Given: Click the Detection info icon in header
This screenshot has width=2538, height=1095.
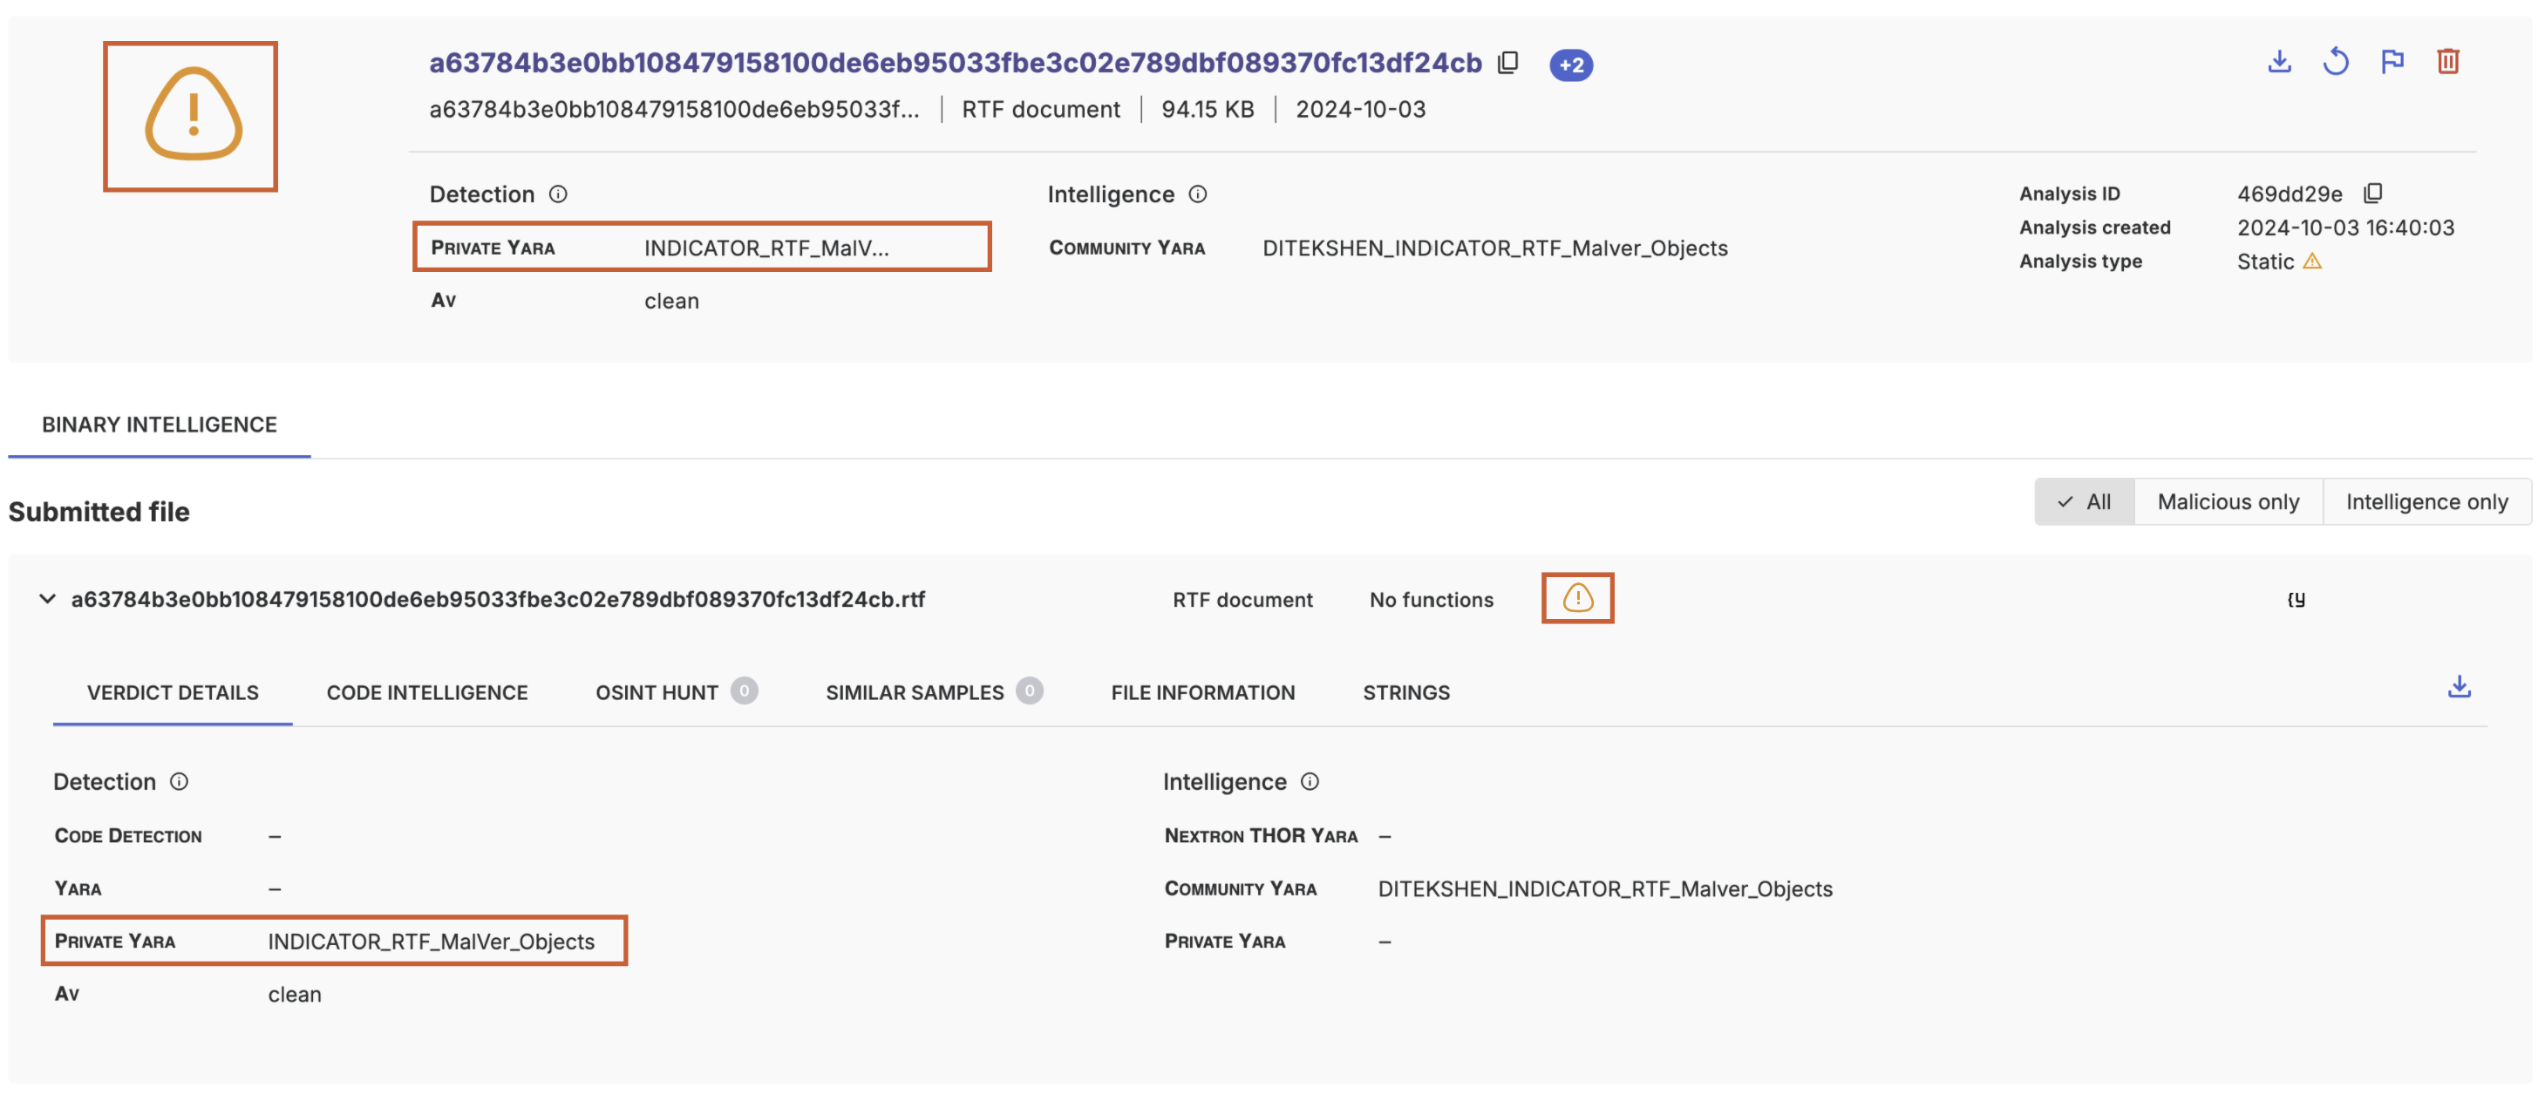Looking at the screenshot, I should click(x=558, y=194).
